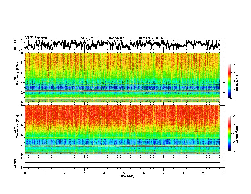Click the "6" frequency tick of ch.1 spectrogram
This screenshot has width=251, height=194.
22,73
